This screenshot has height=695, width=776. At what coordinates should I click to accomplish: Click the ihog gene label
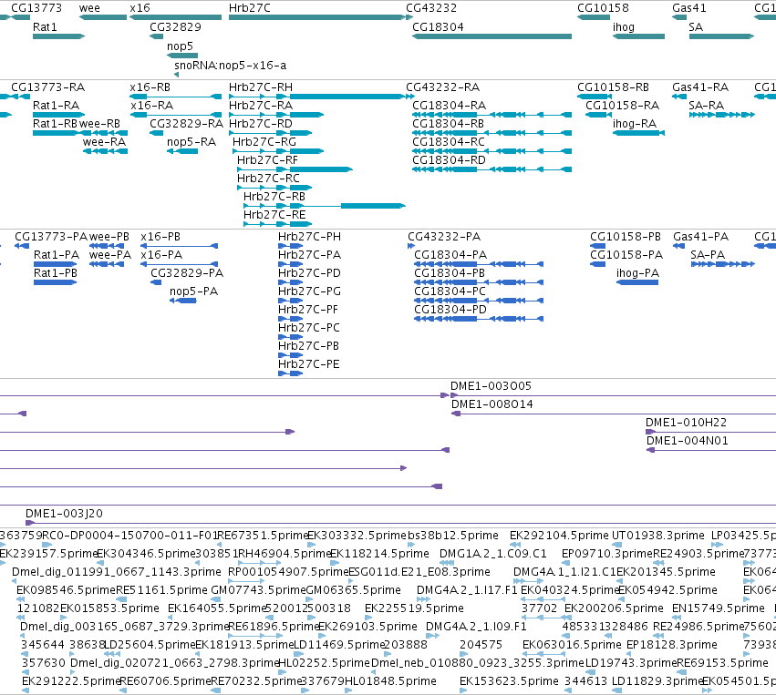click(624, 26)
